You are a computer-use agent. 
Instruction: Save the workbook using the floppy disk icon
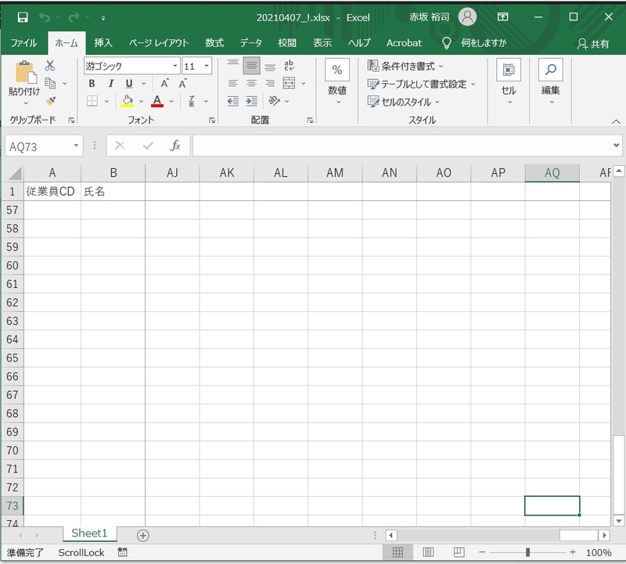click(x=23, y=17)
